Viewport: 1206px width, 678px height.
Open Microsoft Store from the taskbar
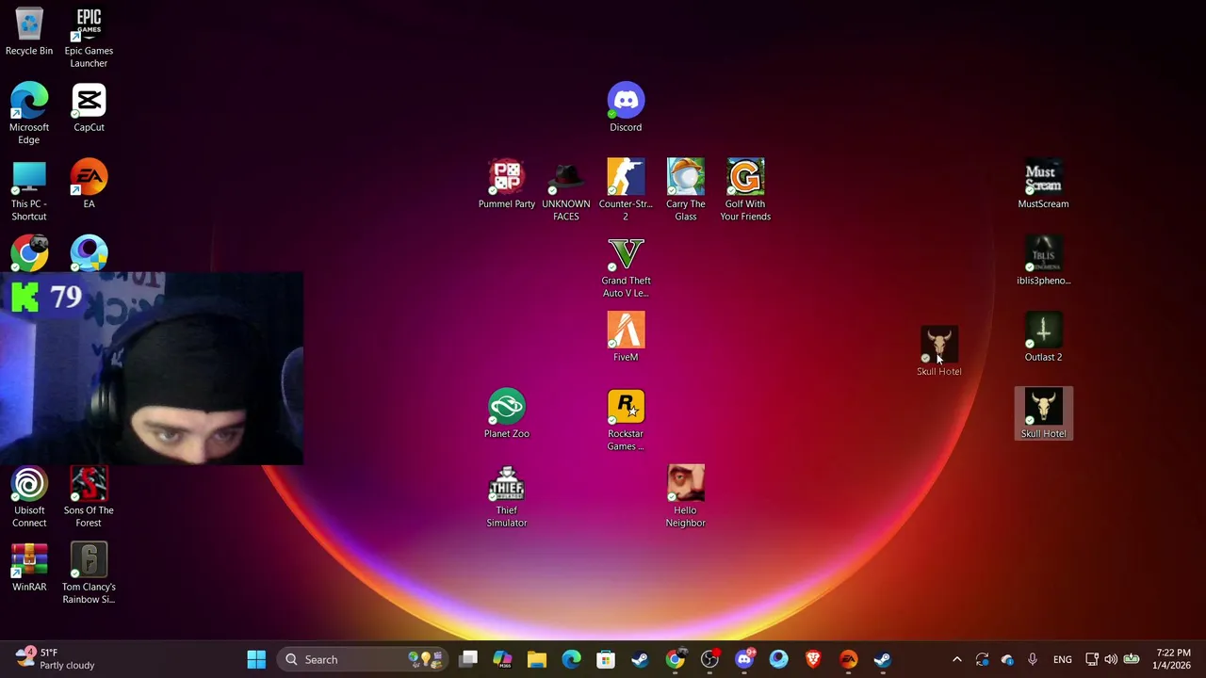(606, 659)
